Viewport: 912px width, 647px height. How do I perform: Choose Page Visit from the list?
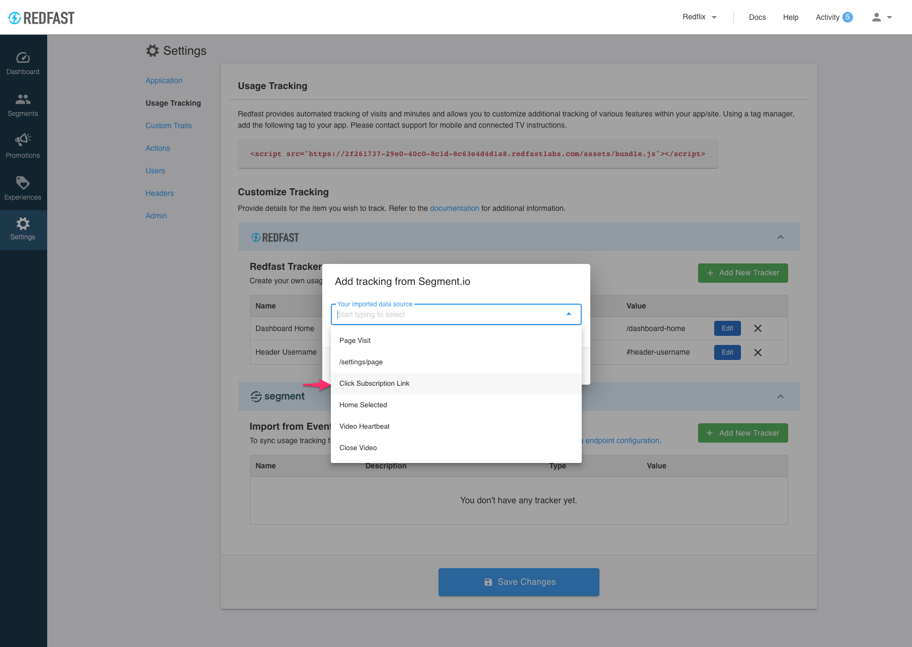(x=456, y=341)
